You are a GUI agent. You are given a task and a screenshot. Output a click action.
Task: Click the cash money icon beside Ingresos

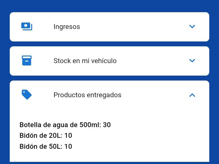(x=27, y=26)
